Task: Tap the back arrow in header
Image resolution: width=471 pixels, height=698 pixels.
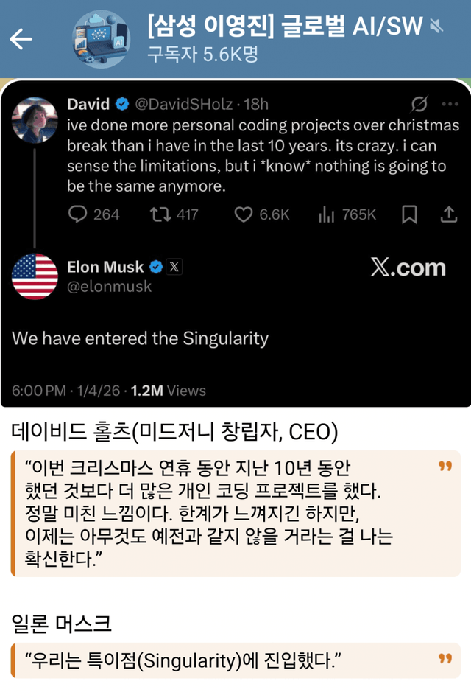Action: [21, 39]
